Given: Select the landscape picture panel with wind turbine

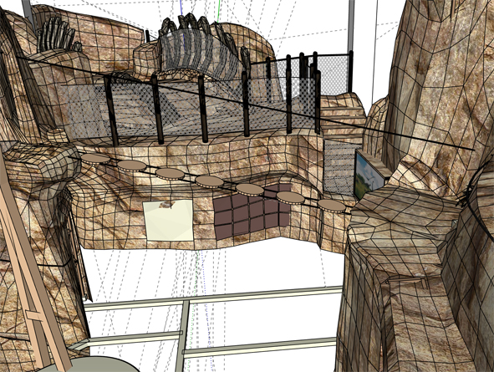Looking at the screenshot, I should (x=369, y=176).
